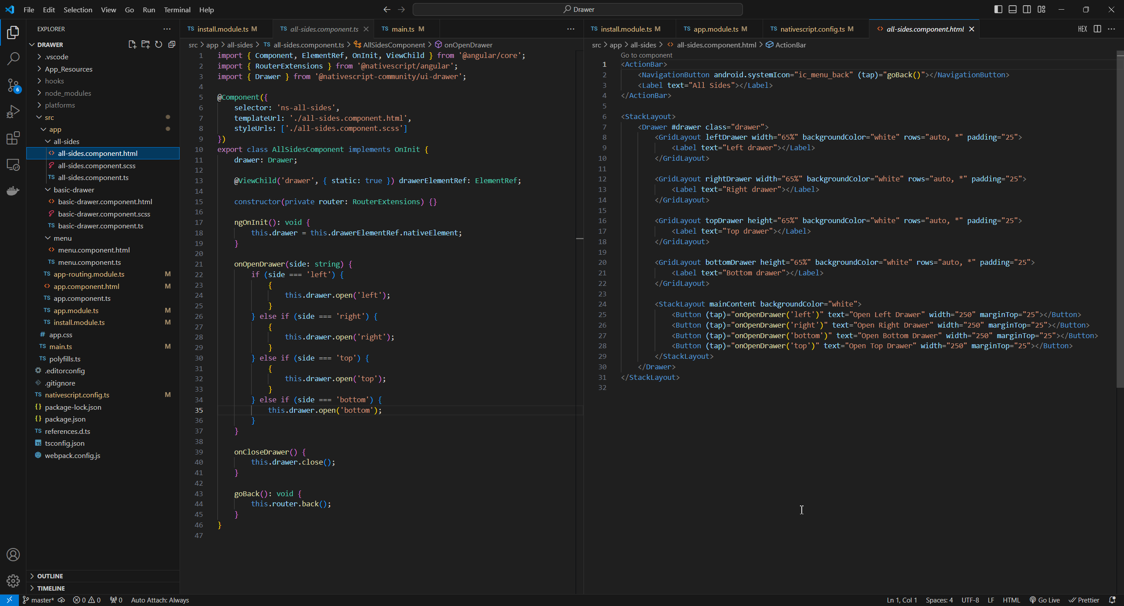This screenshot has width=1124, height=606.
Task: Toggle the bottom panel layout button
Action: point(1012,9)
